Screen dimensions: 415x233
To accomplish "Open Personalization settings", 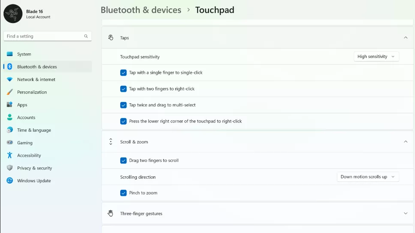I will 47,92.
